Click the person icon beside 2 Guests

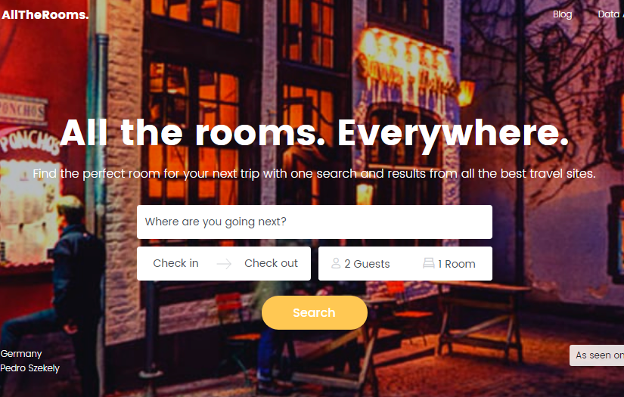click(x=336, y=263)
